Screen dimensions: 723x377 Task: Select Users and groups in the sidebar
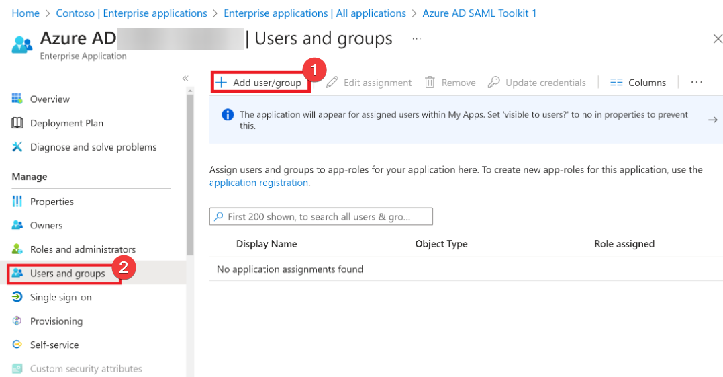tap(68, 274)
